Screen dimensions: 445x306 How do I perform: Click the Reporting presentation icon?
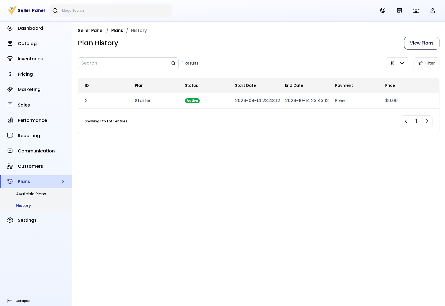pos(10,136)
